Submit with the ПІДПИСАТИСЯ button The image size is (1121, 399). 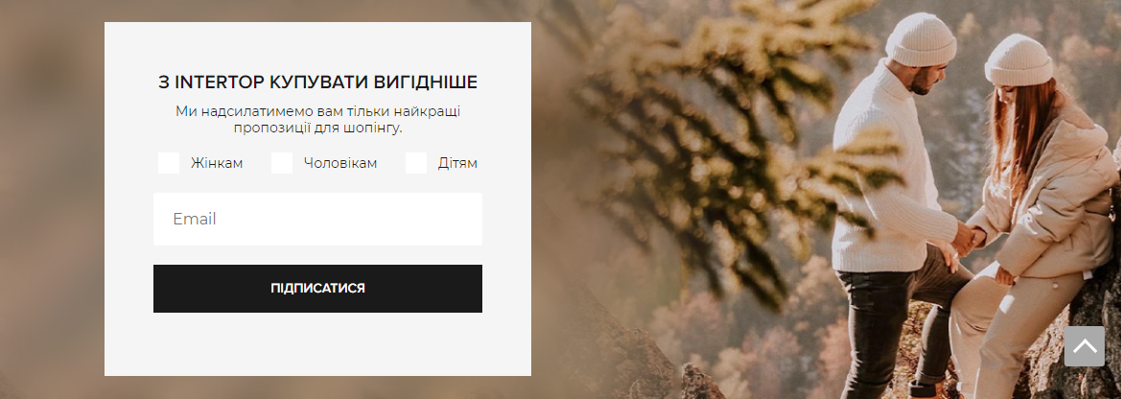click(317, 288)
